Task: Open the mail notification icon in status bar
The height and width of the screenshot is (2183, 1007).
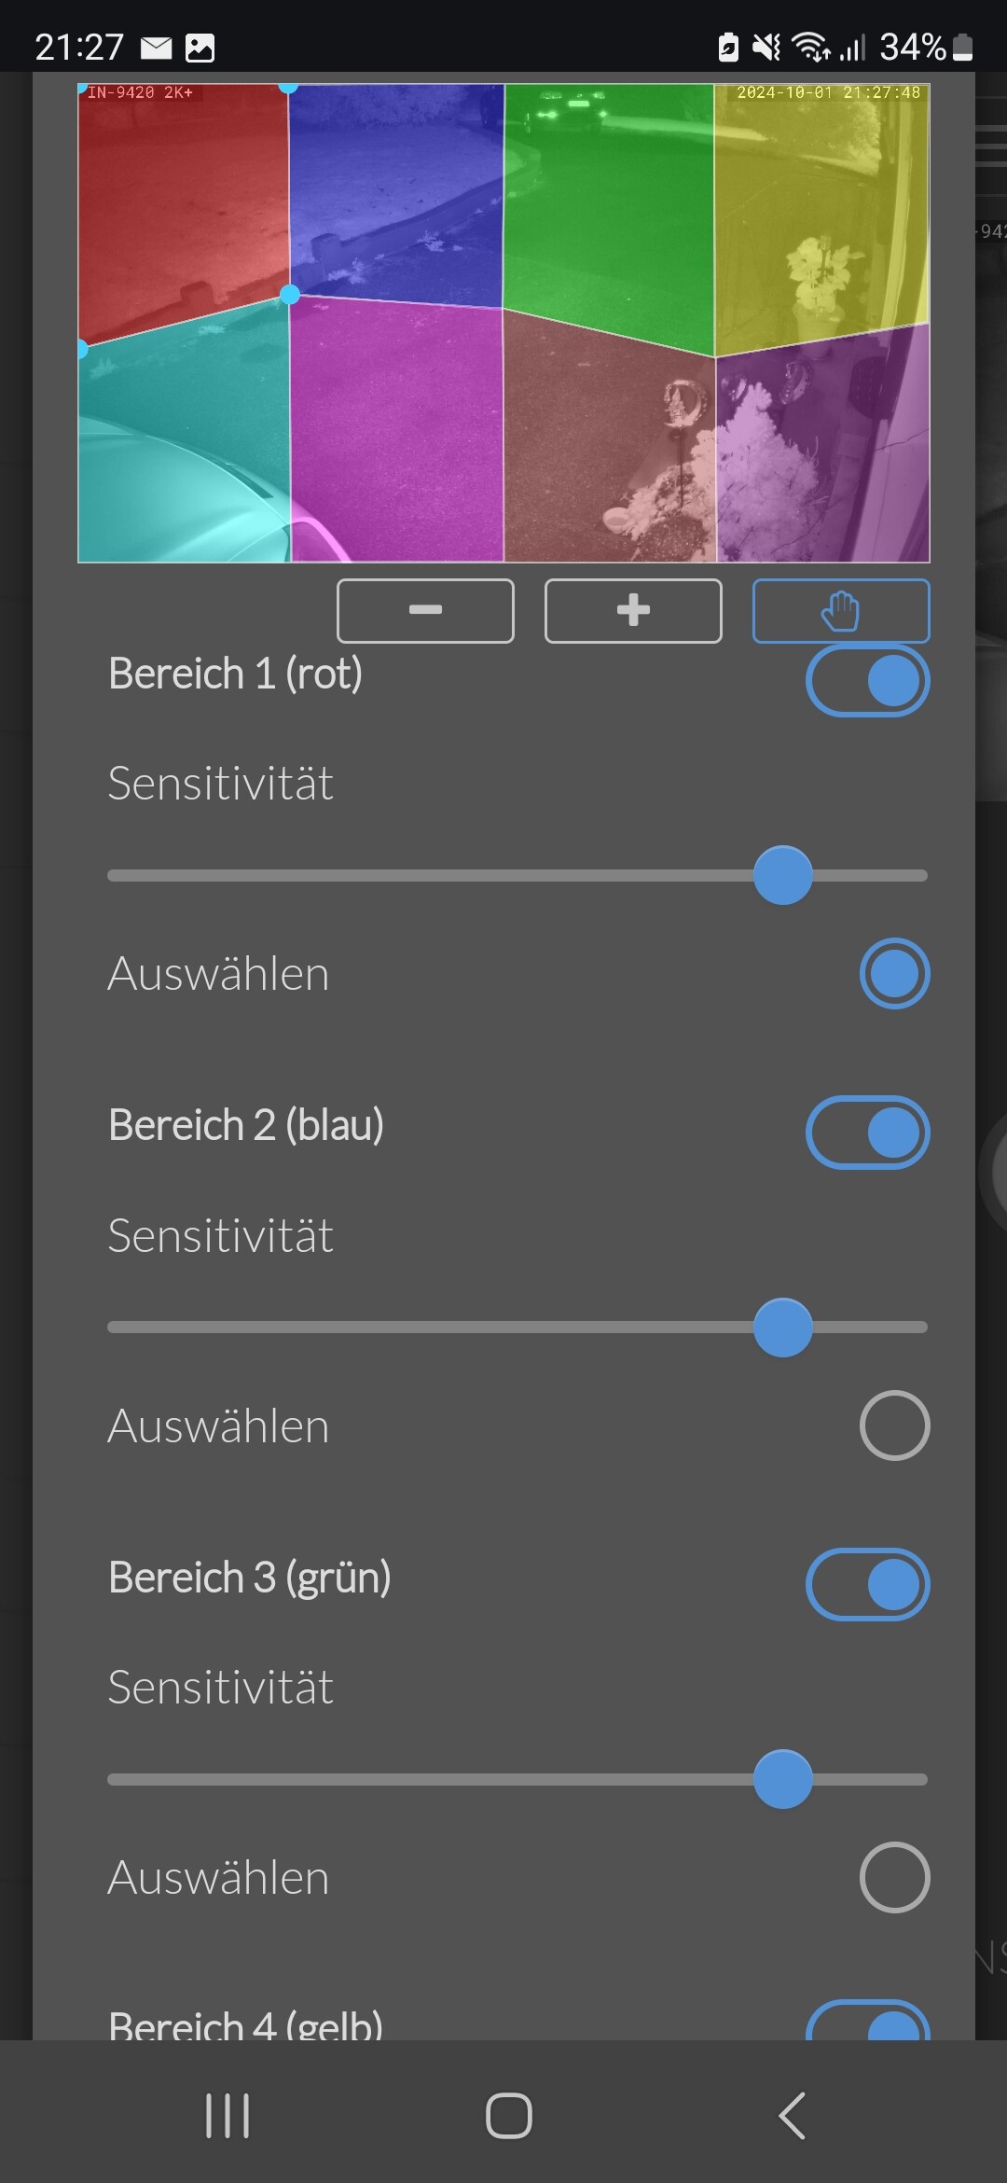Action: [157, 48]
